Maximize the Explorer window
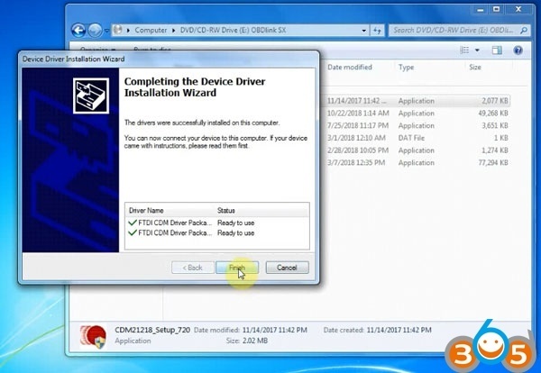541x373 pixels. tap(497, 10)
